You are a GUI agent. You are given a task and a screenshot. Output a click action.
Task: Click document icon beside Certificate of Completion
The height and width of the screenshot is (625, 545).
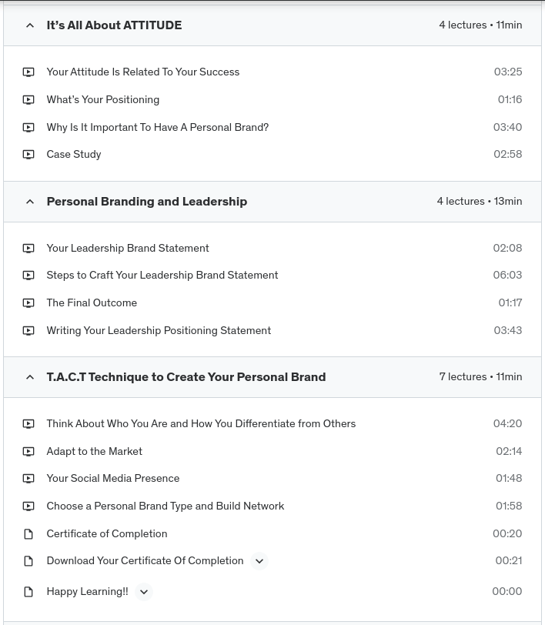[28, 534]
